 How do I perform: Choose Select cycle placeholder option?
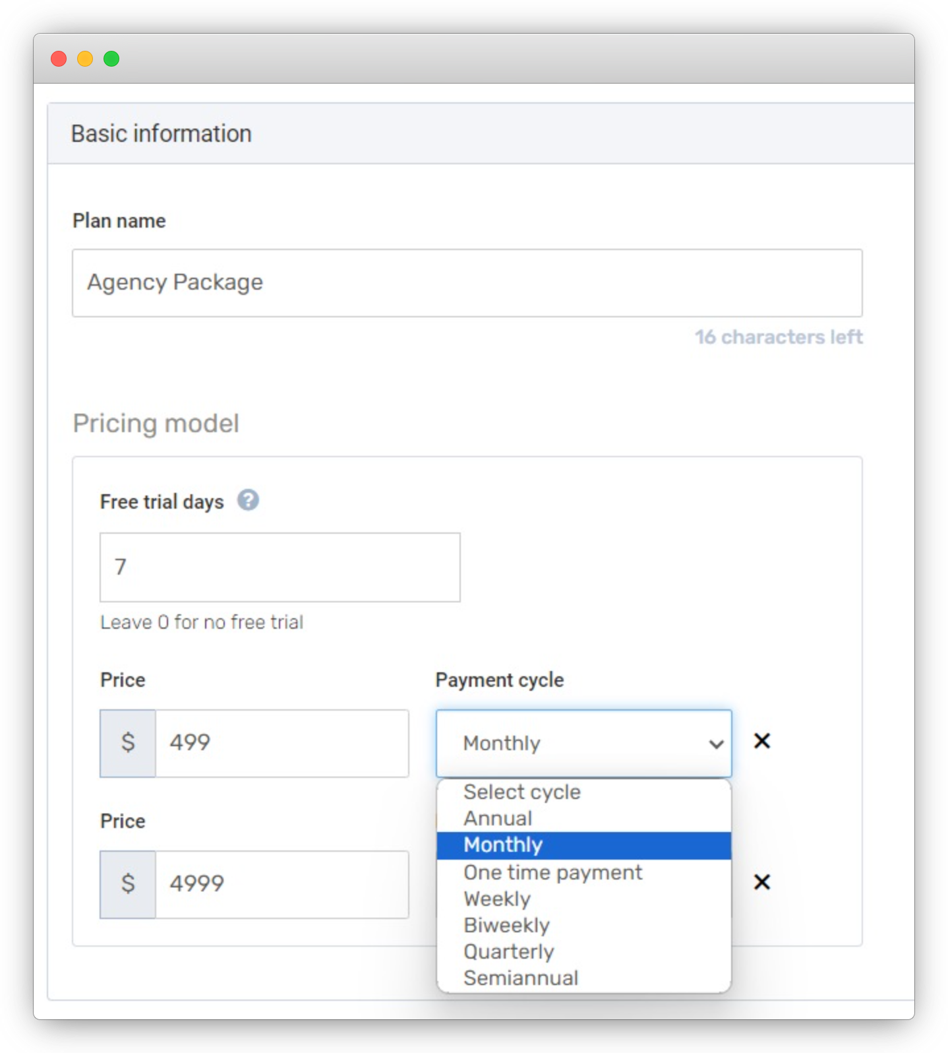[583, 792]
